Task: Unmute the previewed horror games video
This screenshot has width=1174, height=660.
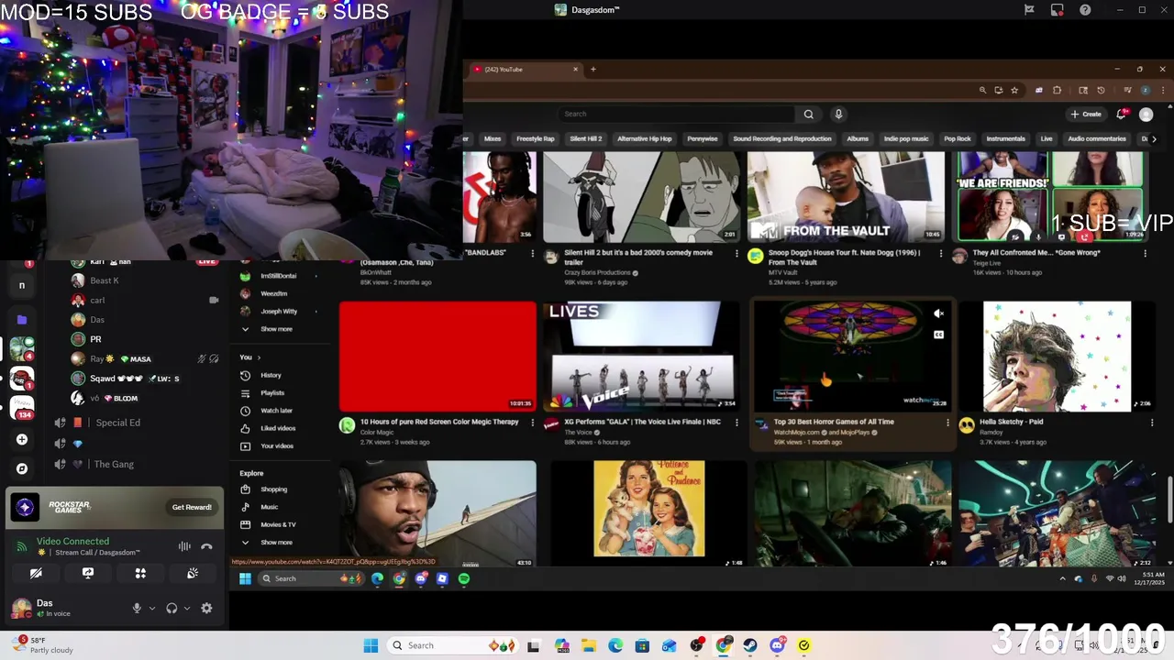Action: [x=938, y=313]
